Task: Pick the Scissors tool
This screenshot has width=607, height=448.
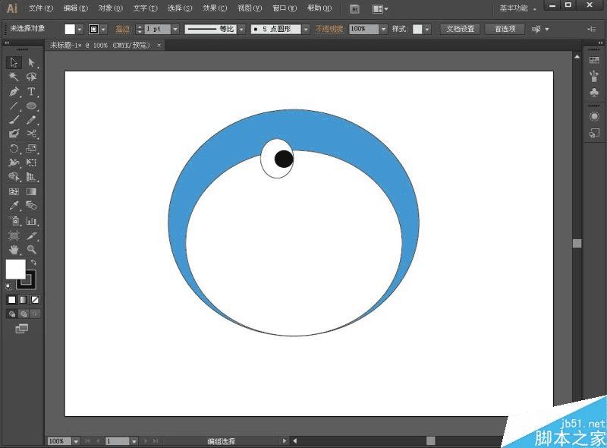Action: 32,134
